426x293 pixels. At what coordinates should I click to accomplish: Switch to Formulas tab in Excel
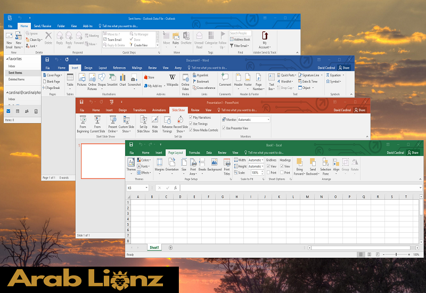(194, 153)
